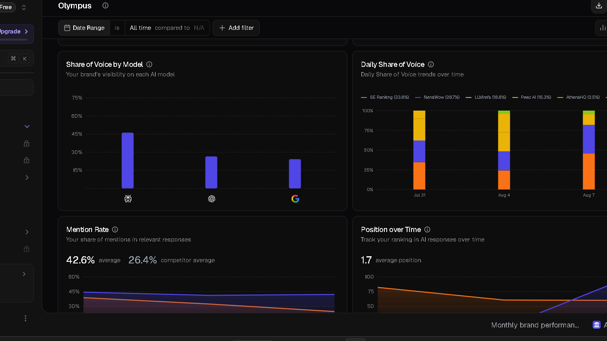Click the sidebar three-dot more options icon
The image size is (607, 341).
coord(25,318)
